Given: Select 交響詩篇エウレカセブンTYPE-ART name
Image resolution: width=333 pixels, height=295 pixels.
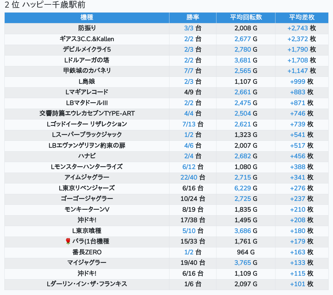Looking at the screenshot, I should tap(87, 113).
